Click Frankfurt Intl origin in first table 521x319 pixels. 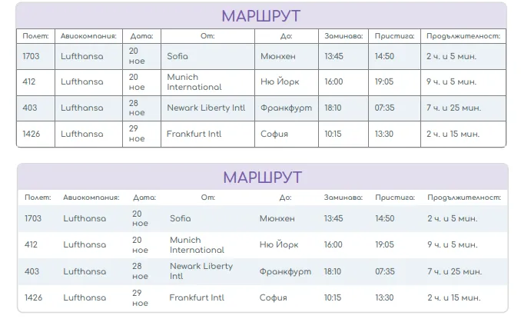[195, 134]
